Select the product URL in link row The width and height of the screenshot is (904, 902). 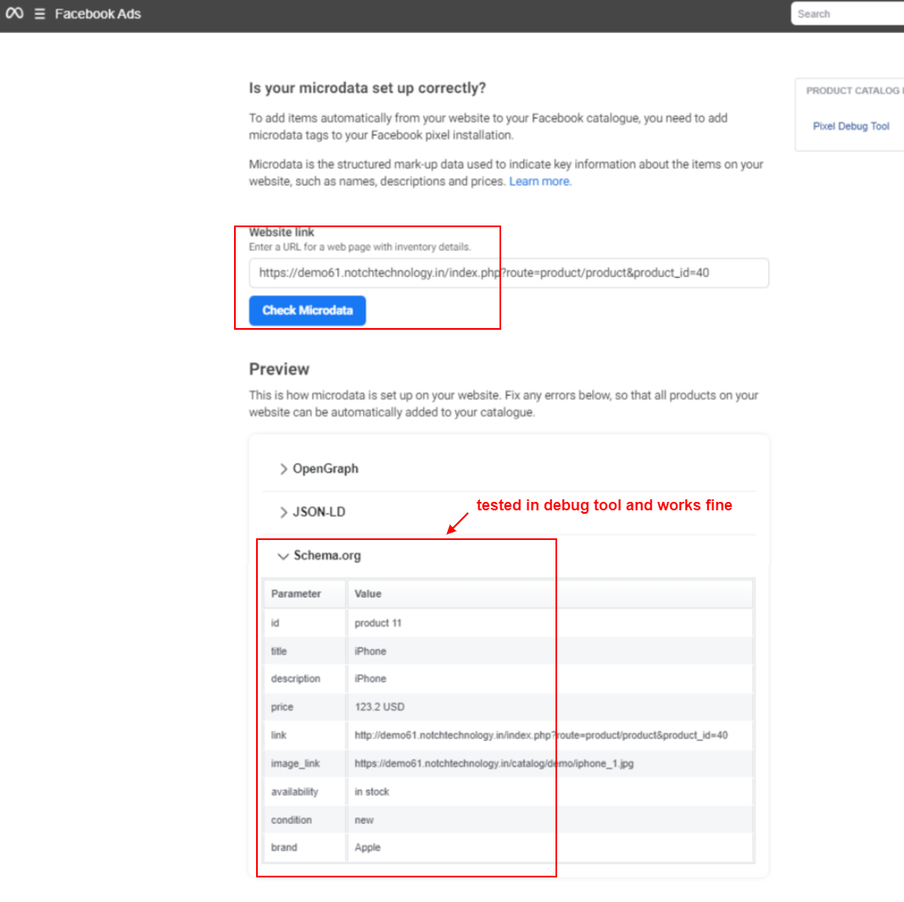pos(540,736)
